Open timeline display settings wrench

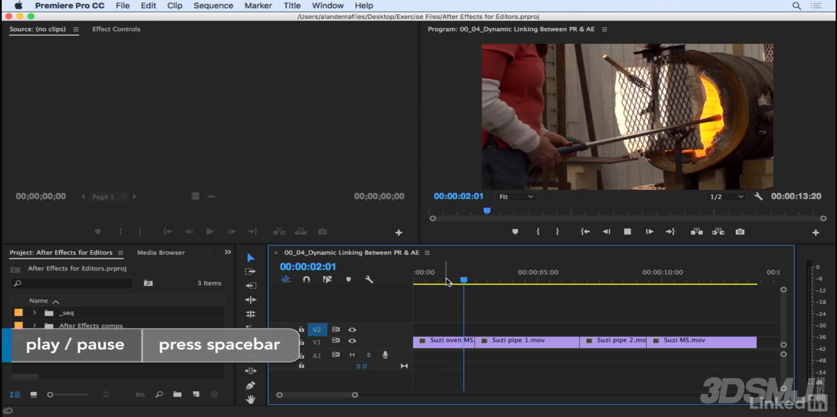coord(369,280)
